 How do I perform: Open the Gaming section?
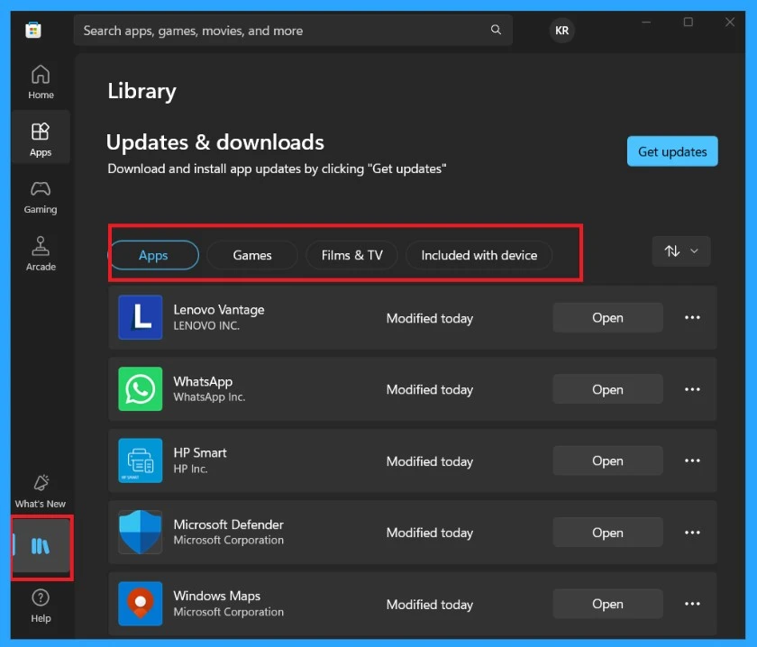[41, 197]
